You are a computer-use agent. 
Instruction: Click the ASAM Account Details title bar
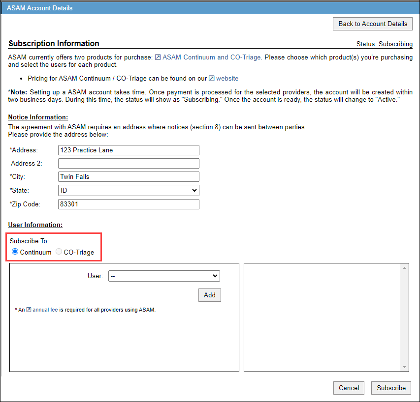tap(210, 8)
